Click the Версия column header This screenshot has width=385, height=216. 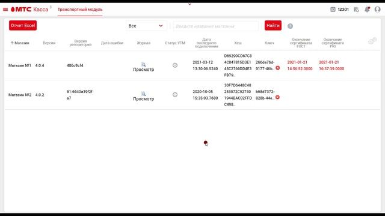click(49, 43)
